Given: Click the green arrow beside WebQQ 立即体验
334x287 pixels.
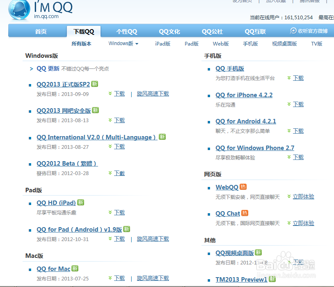Looking at the screenshot, I should click(289, 196).
